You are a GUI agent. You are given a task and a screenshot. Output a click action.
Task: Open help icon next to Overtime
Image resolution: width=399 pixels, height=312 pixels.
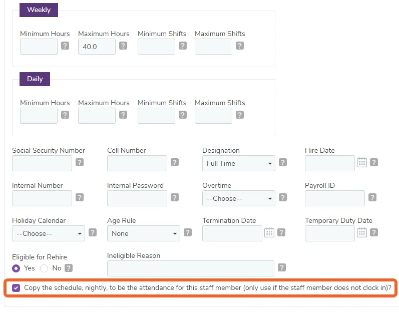283,197
